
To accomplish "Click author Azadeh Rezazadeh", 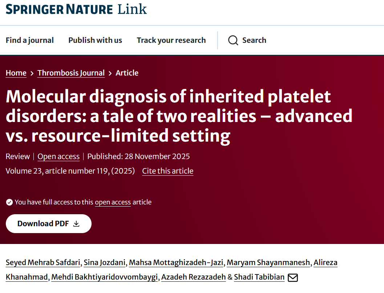I will pos(194,277).
